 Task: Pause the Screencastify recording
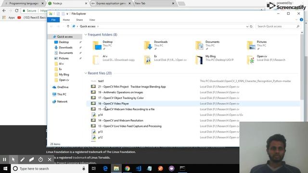(4, 160)
